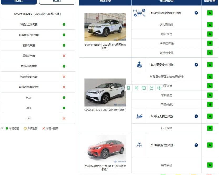The image size is (224, 175).
Task: Click the 车辆辅助安全指数 heading text
Action: (x=162, y=145)
